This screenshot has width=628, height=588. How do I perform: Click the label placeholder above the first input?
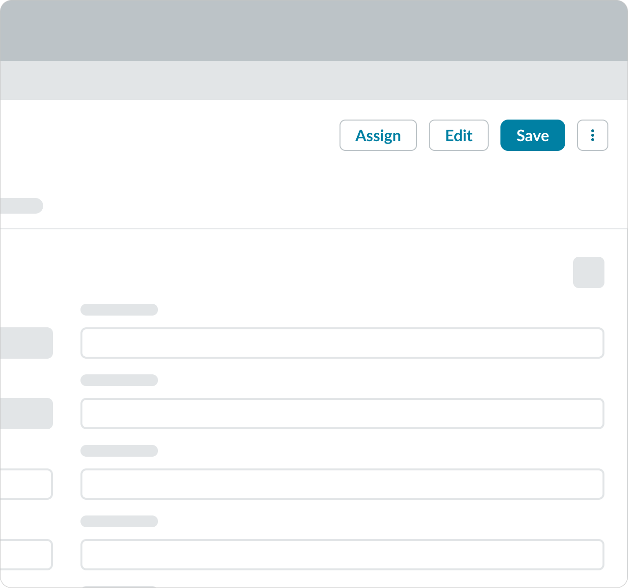[119, 310]
